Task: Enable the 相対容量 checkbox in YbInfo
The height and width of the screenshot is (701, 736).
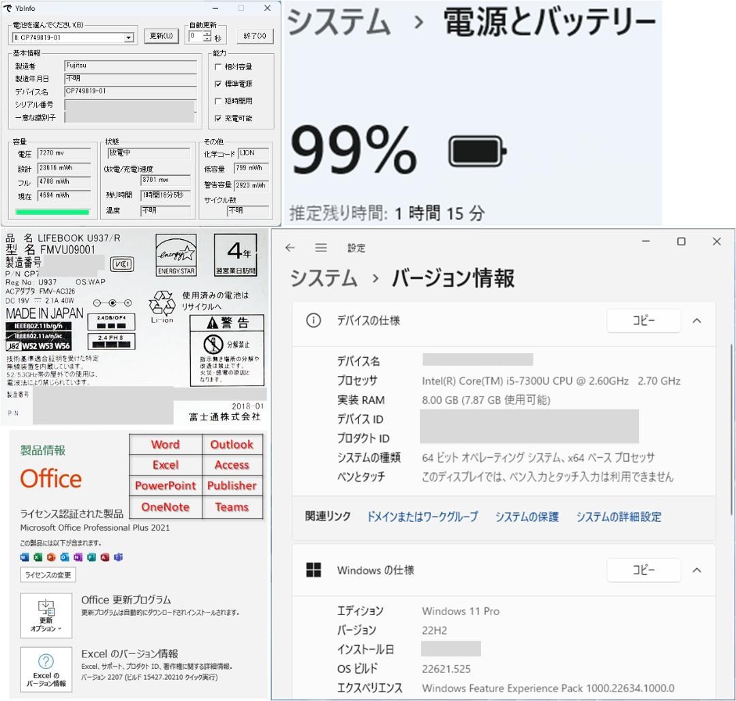Action: (219, 67)
